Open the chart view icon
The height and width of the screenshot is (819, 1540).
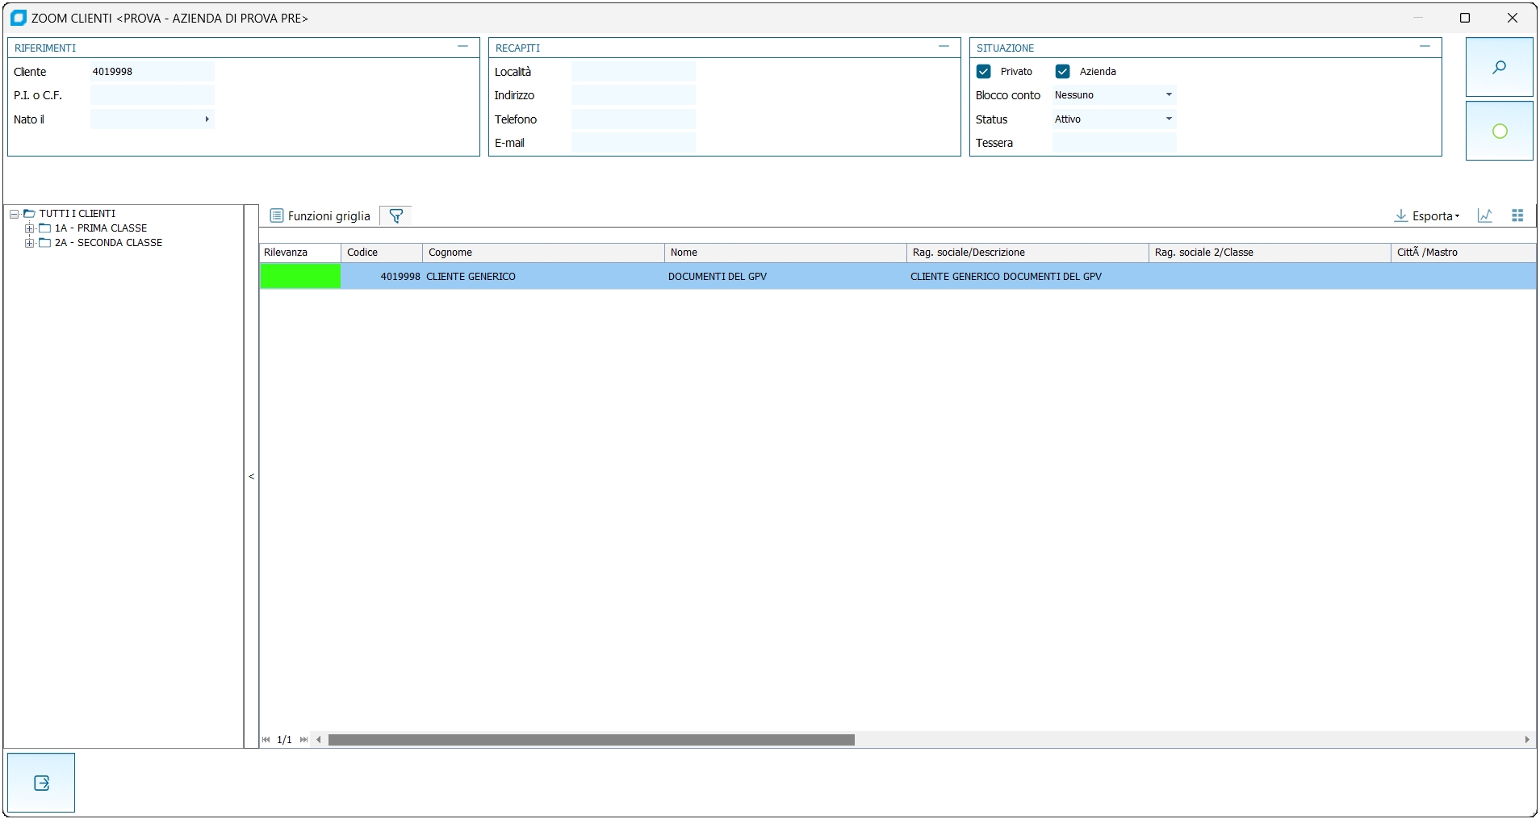1484,215
